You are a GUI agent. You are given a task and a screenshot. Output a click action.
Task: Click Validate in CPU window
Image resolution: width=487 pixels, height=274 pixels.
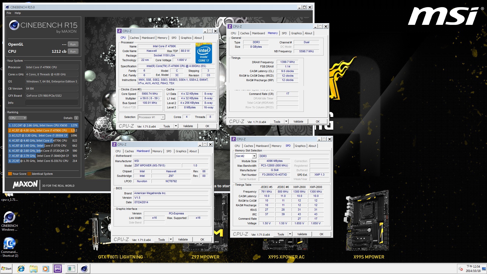click(188, 126)
